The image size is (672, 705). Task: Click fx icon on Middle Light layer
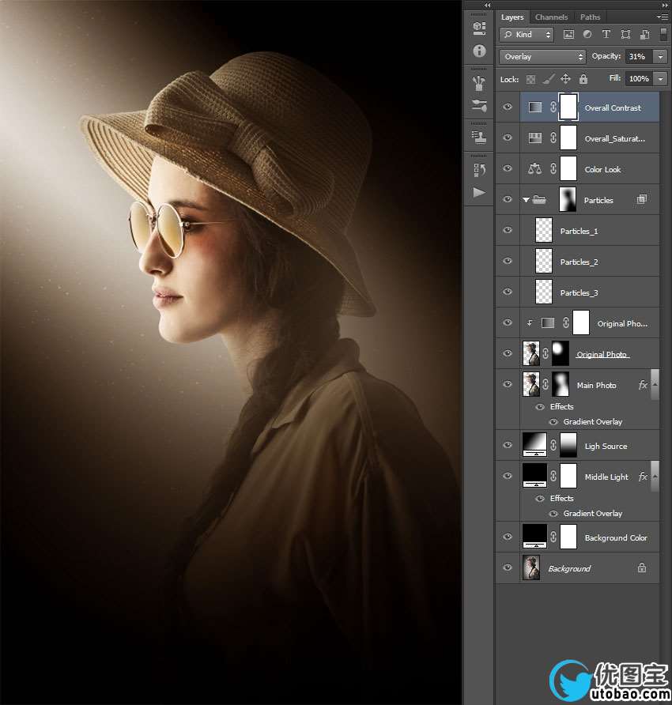click(643, 477)
